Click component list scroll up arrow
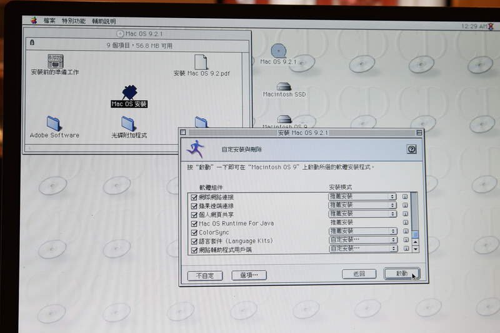 [415, 242]
